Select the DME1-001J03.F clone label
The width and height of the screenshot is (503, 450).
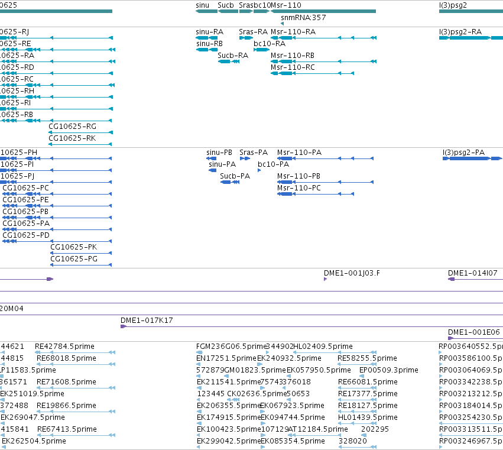[x=352, y=273]
